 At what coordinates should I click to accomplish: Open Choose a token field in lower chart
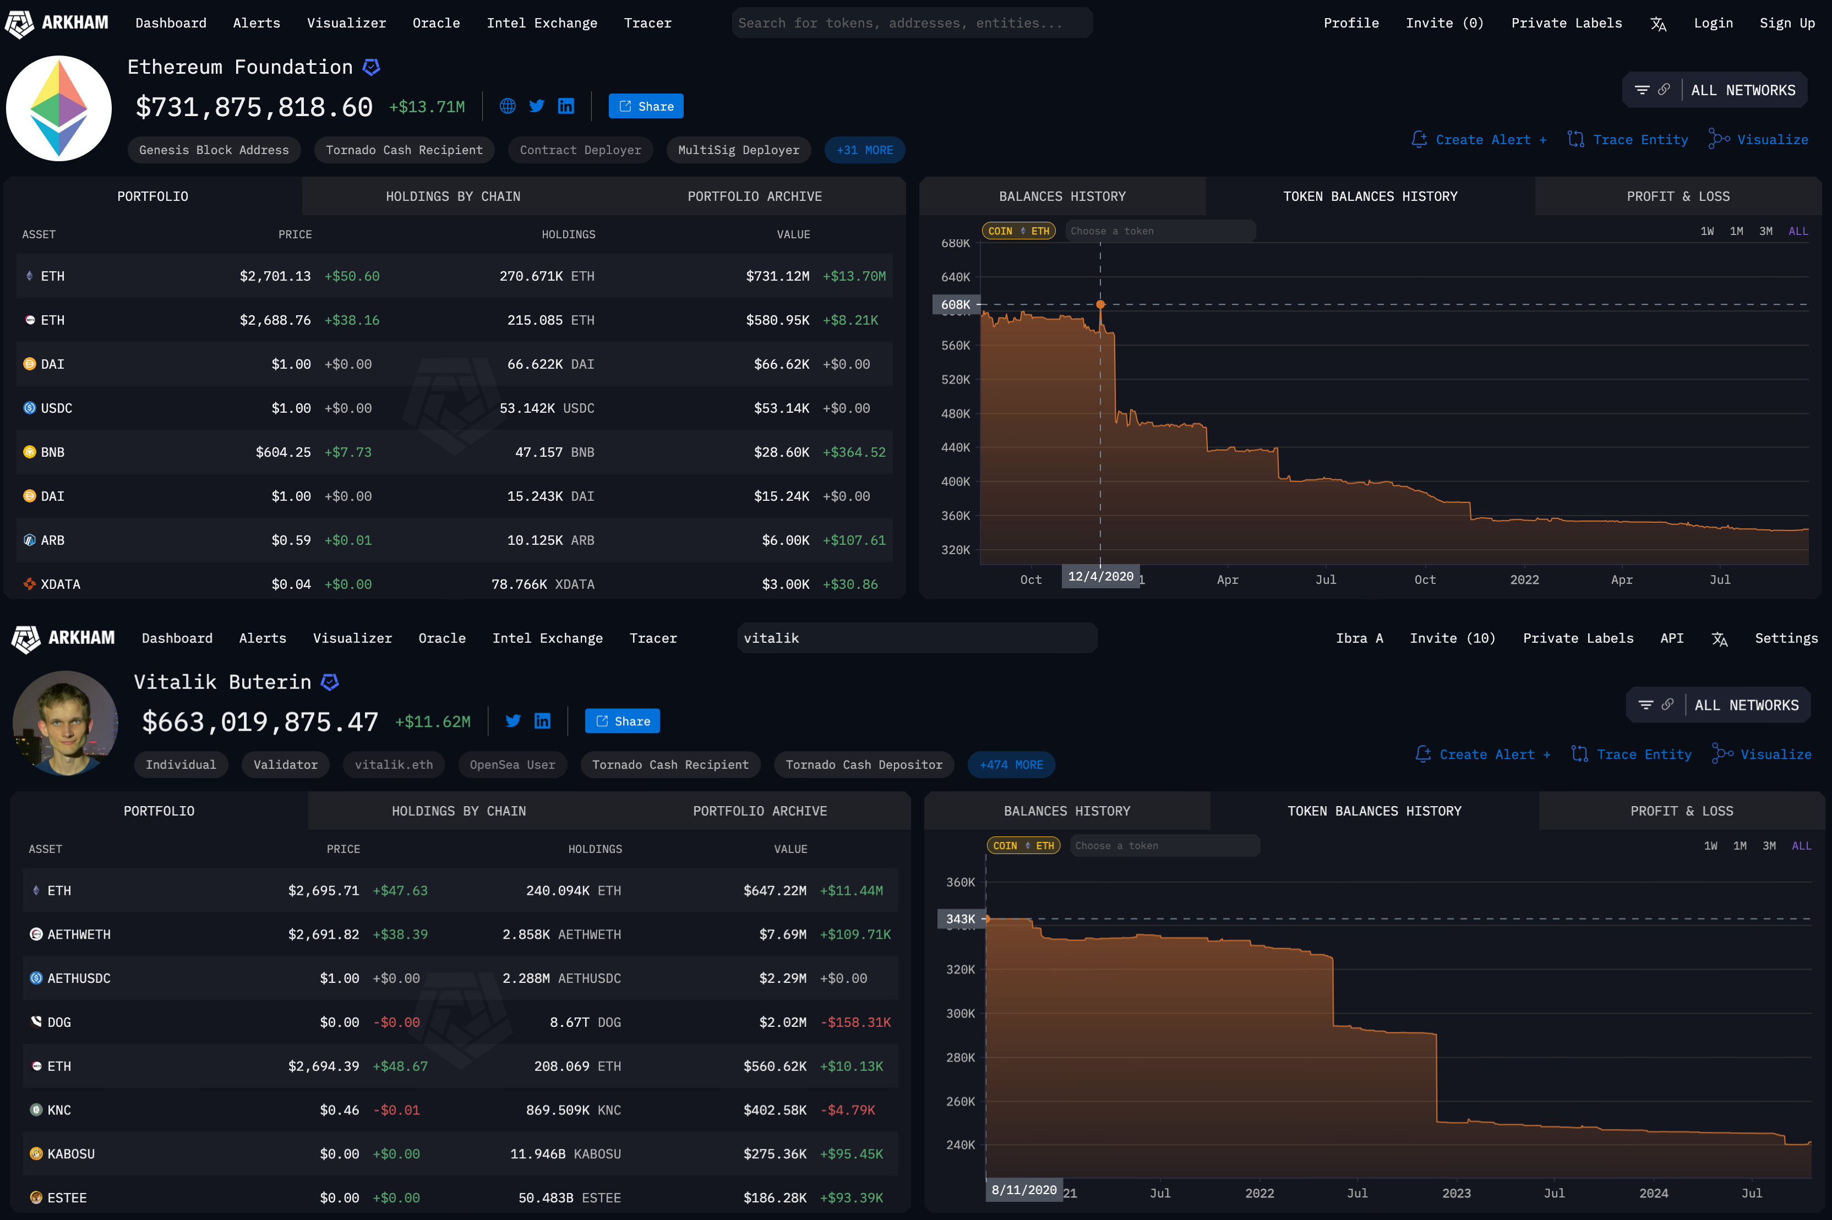point(1165,846)
